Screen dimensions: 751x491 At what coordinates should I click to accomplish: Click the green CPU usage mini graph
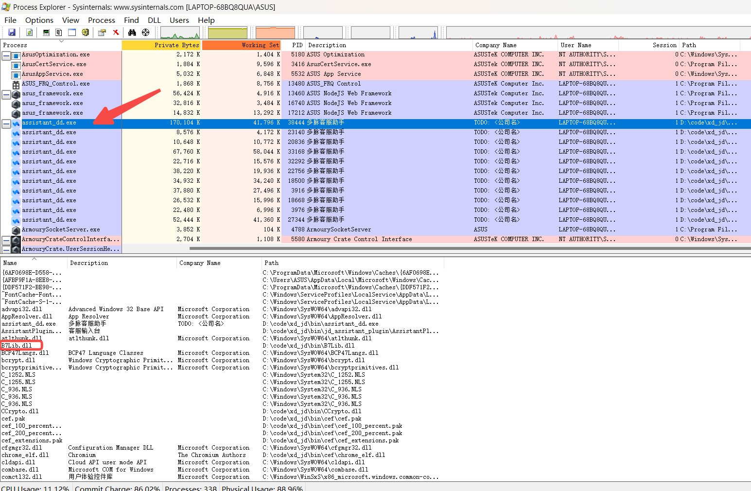(x=180, y=33)
